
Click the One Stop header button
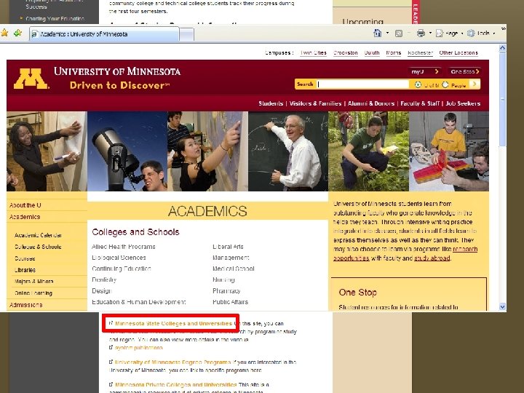pos(464,71)
